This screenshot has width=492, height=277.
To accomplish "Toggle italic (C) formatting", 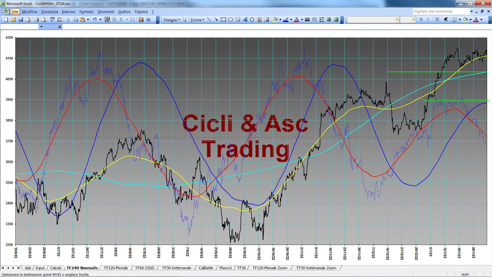I will tap(428, 19).
